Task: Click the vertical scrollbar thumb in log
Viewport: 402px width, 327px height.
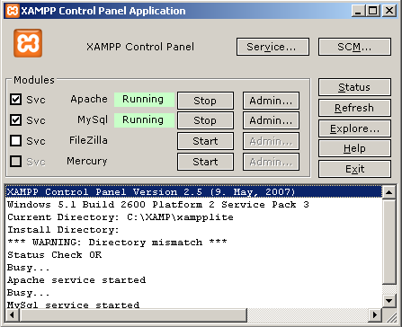Action: point(389,241)
